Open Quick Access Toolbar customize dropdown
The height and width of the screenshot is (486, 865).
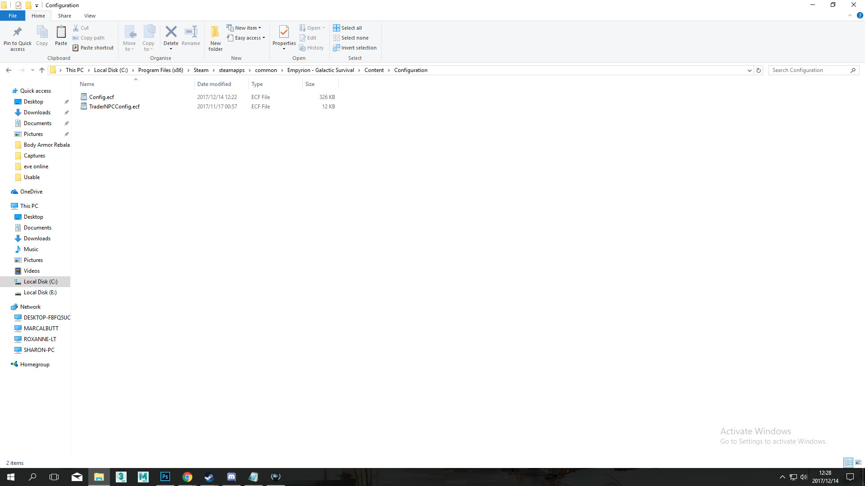click(36, 5)
